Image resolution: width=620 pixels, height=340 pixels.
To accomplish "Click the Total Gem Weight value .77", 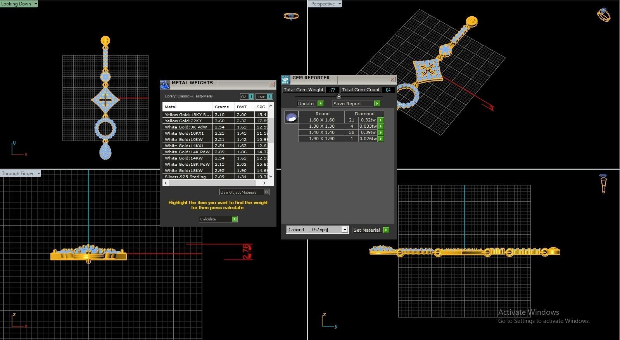I will pyautogui.click(x=332, y=90).
